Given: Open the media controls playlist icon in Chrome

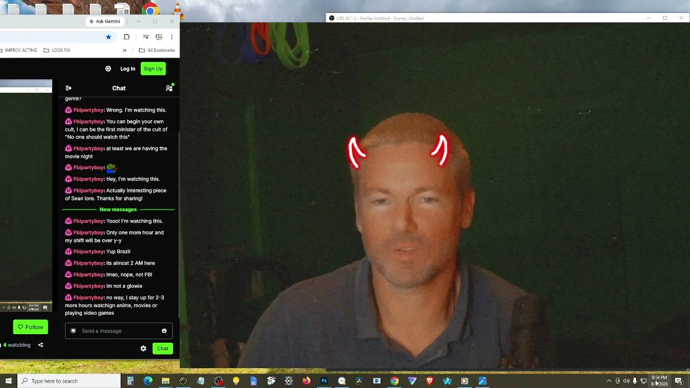Looking at the screenshot, I should click(x=146, y=37).
